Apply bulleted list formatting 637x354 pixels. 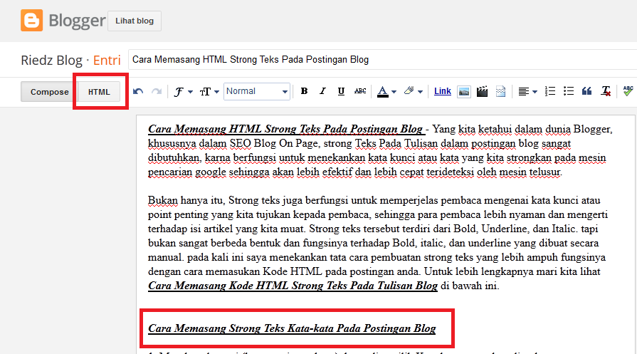pos(569,91)
